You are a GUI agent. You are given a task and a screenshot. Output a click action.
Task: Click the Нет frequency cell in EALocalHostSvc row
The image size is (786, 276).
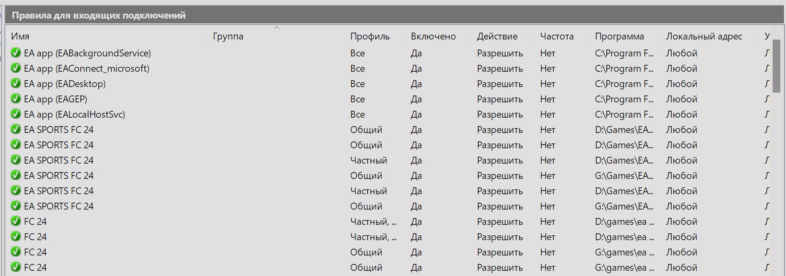click(x=548, y=114)
